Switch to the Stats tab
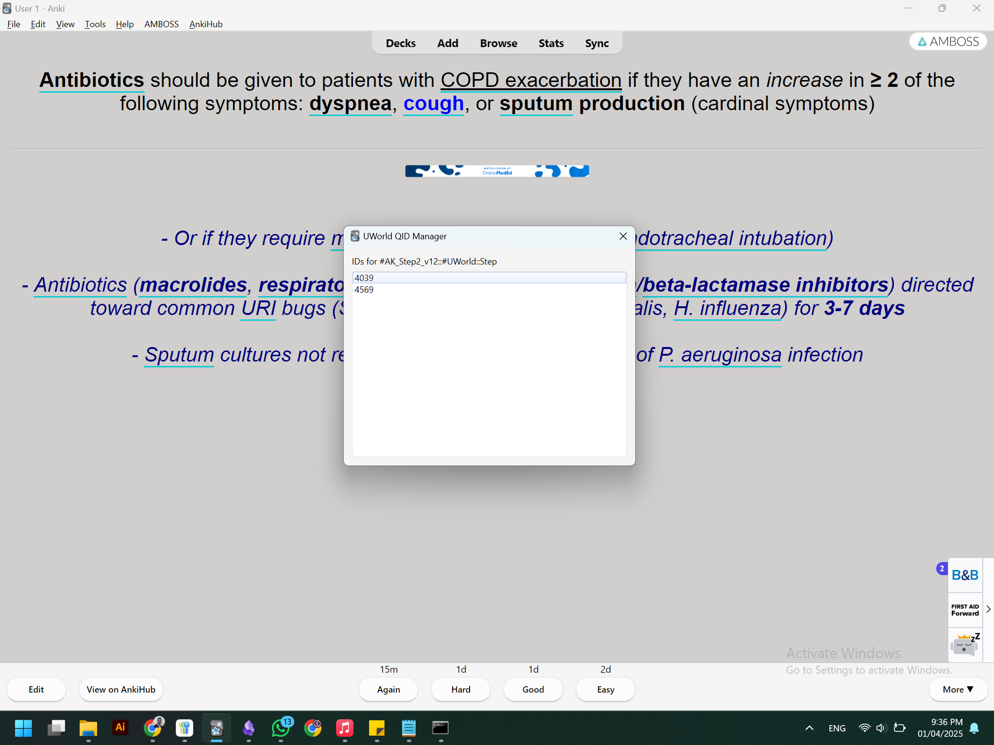The image size is (994, 745). [x=551, y=43]
